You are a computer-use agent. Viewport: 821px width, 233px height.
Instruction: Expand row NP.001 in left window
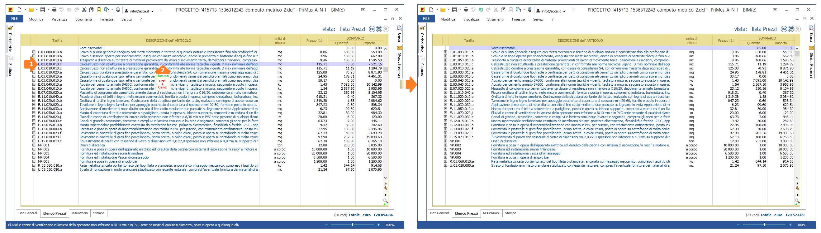(34, 145)
